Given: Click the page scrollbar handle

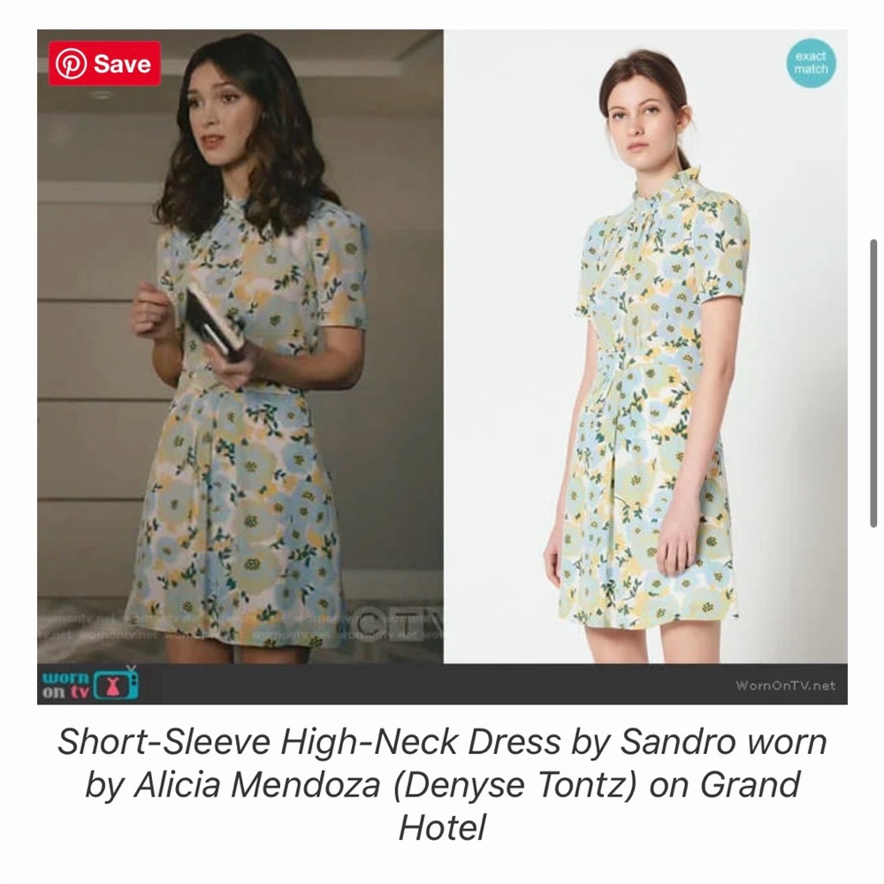Looking at the screenshot, I should [x=873, y=384].
